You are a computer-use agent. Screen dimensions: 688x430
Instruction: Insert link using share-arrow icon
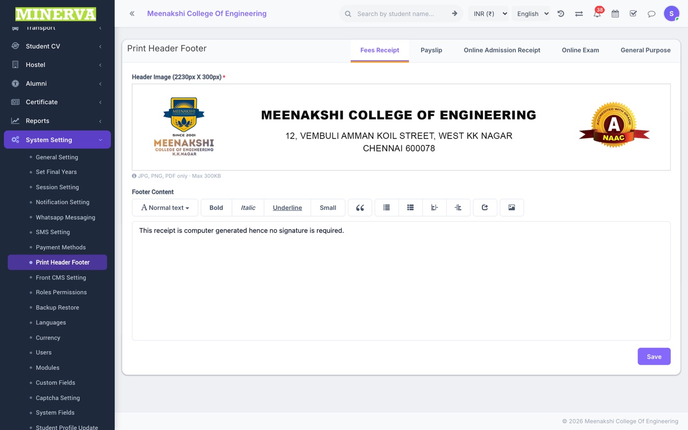(485, 207)
